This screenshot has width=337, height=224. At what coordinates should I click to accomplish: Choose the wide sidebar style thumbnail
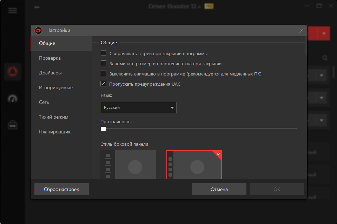[x=128, y=164]
